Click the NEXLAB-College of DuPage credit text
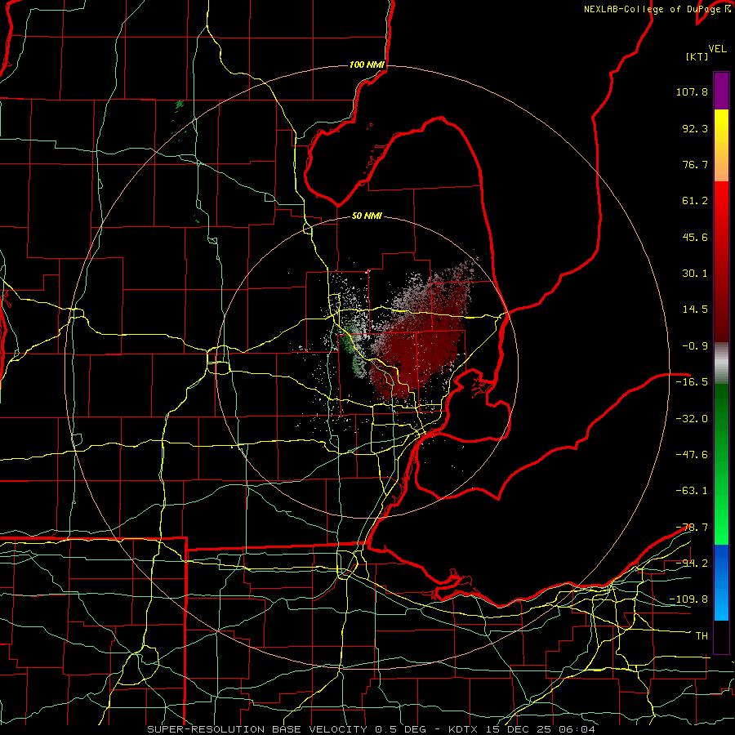Screen dimensions: 735x735 (x=657, y=9)
